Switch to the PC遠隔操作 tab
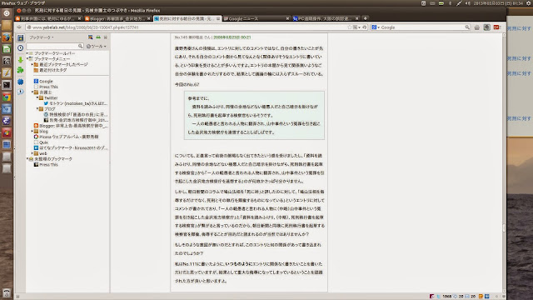The width and height of the screenshot is (533, 300). (x=326, y=18)
